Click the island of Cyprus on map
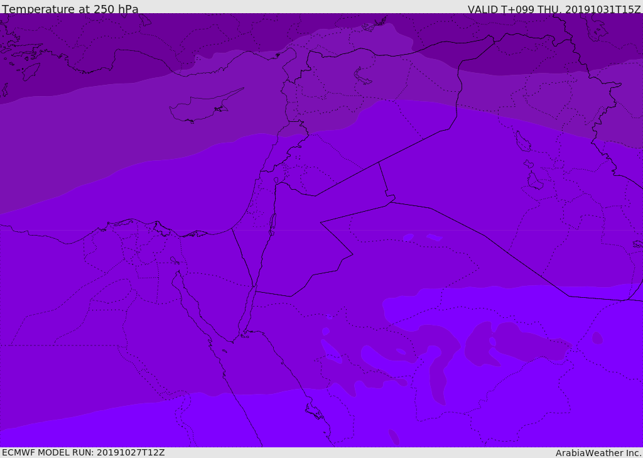Image resolution: width=643 pixels, height=458 pixels. coord(205,107)
